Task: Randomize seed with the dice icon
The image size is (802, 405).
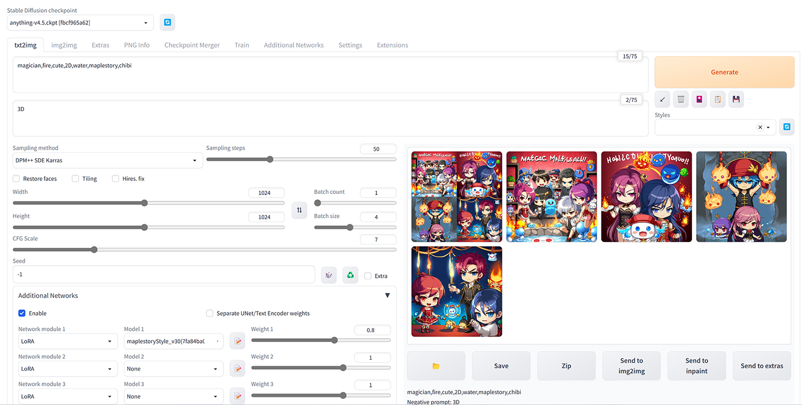Action: click(x=329, y=275)
